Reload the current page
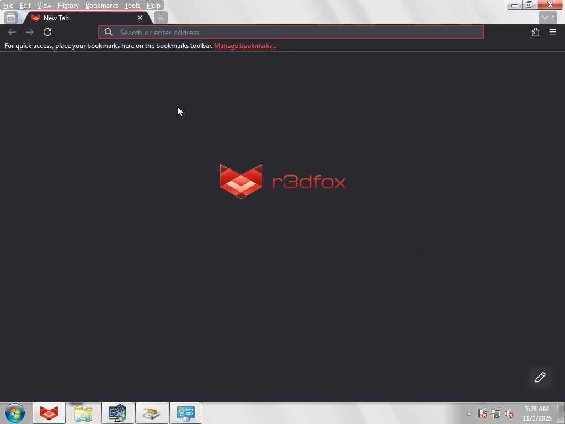Image resolution: width=565 pixels, height=424 pixels. click(x=47, y=32)
